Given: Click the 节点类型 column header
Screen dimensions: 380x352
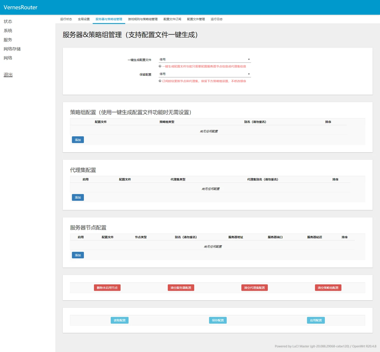Looking at the screenshot, I should pos(141,237).
